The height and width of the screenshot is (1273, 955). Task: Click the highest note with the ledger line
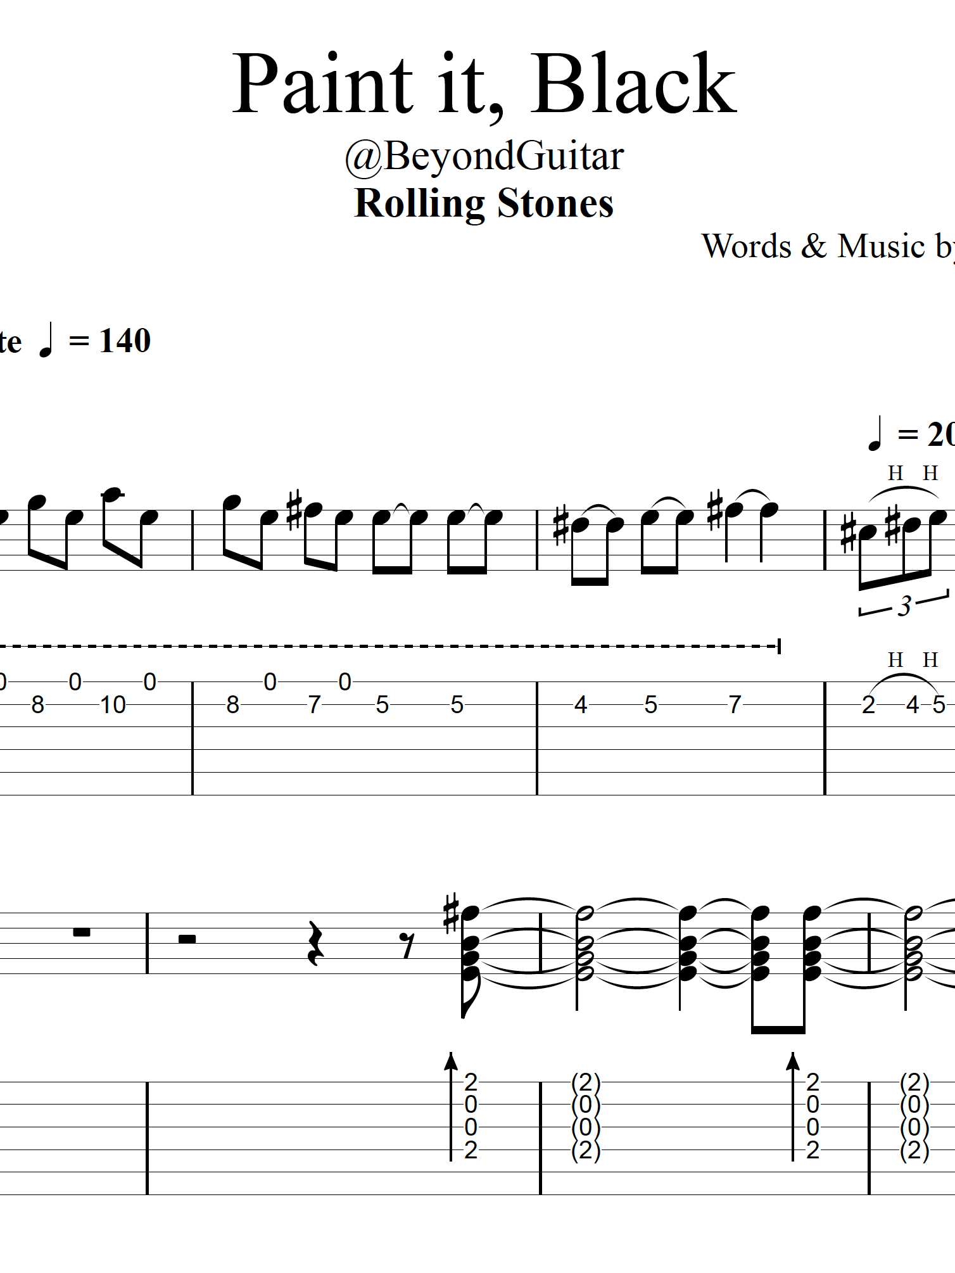[x=112, y=495]
